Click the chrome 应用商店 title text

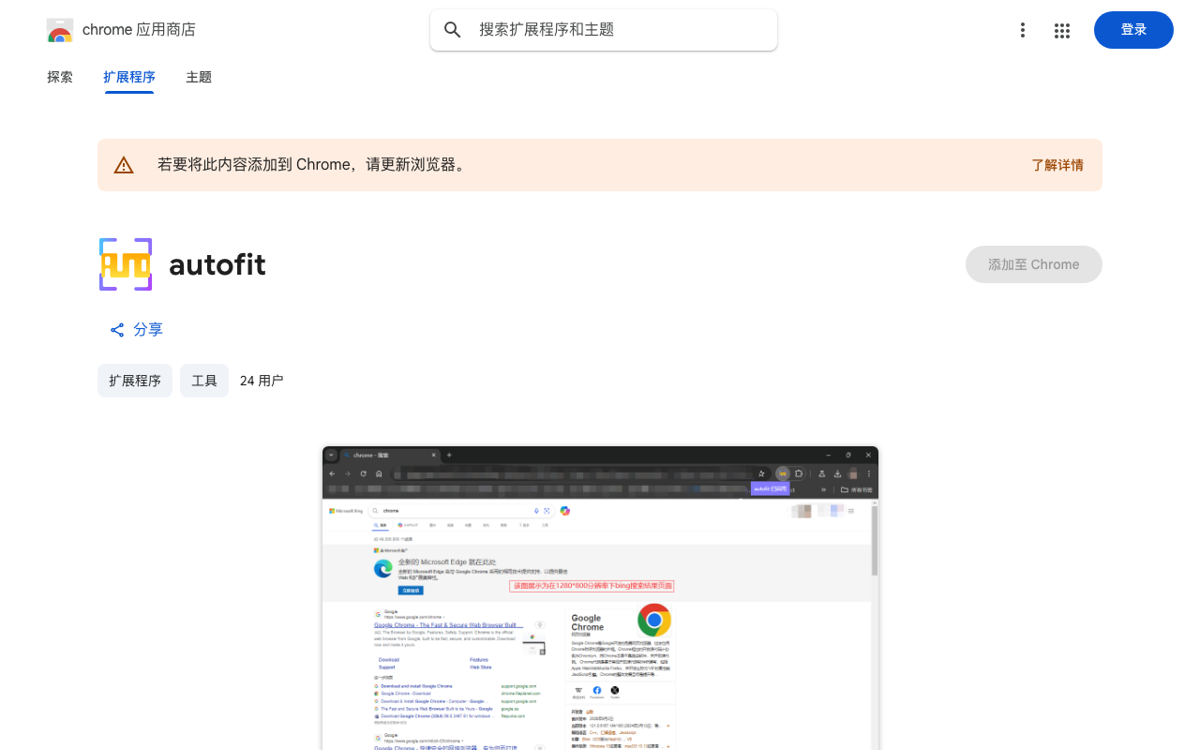(139, 30)
